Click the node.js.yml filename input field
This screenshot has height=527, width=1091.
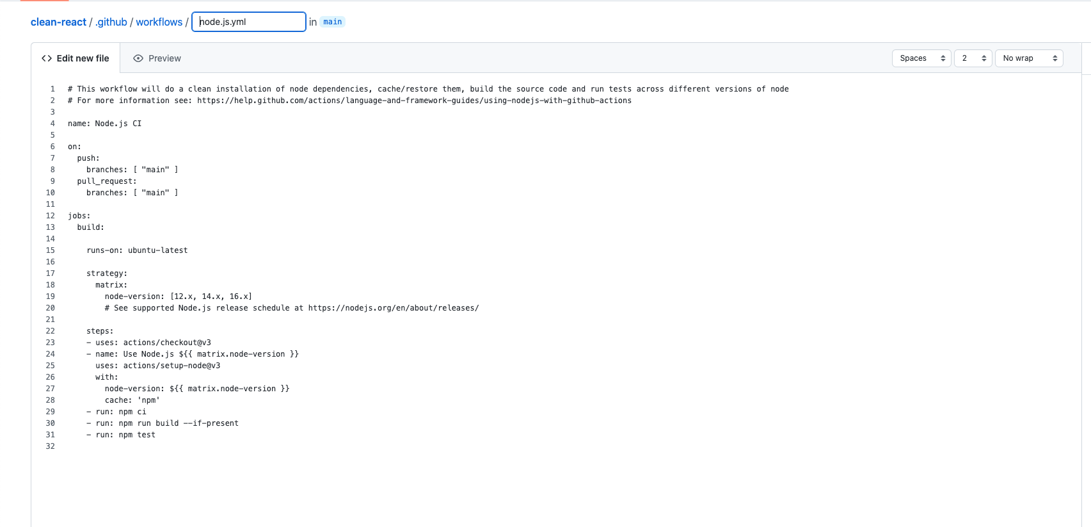pyautogui.click(x=249, y=22)
